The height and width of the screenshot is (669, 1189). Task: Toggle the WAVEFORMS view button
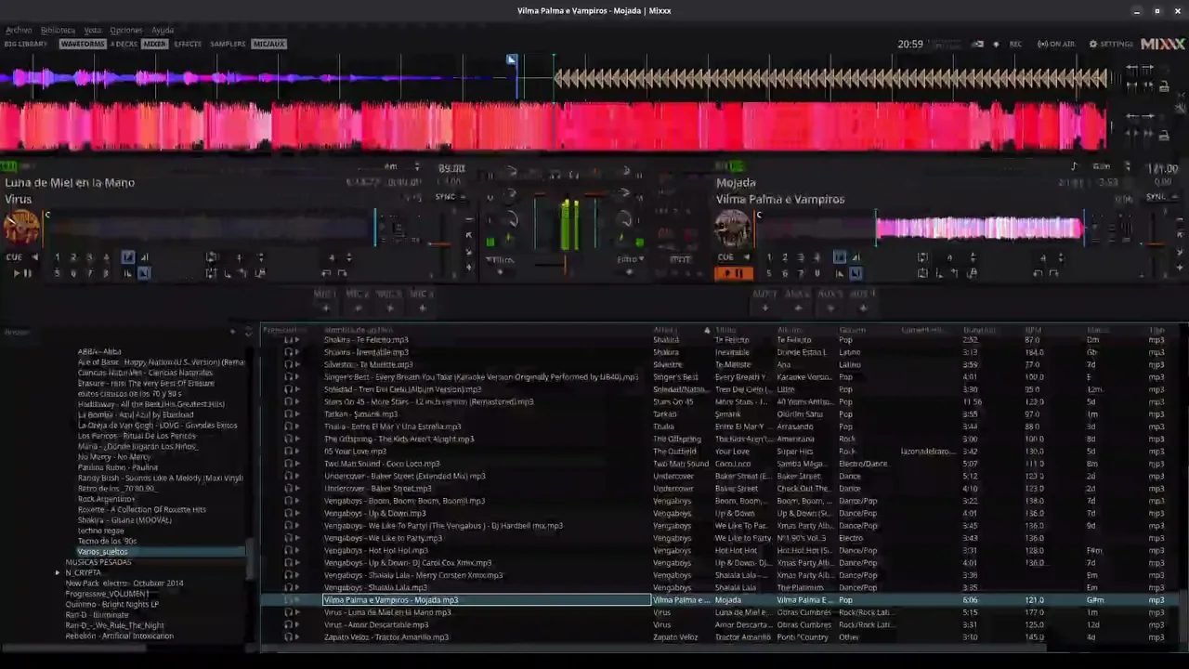pyautogui.click(x=83, y=44)
